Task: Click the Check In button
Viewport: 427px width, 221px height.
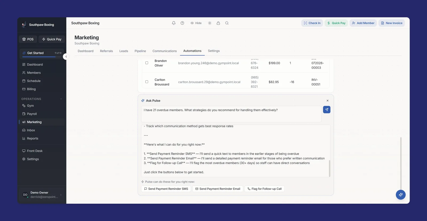Action: (x=312, y=23)
